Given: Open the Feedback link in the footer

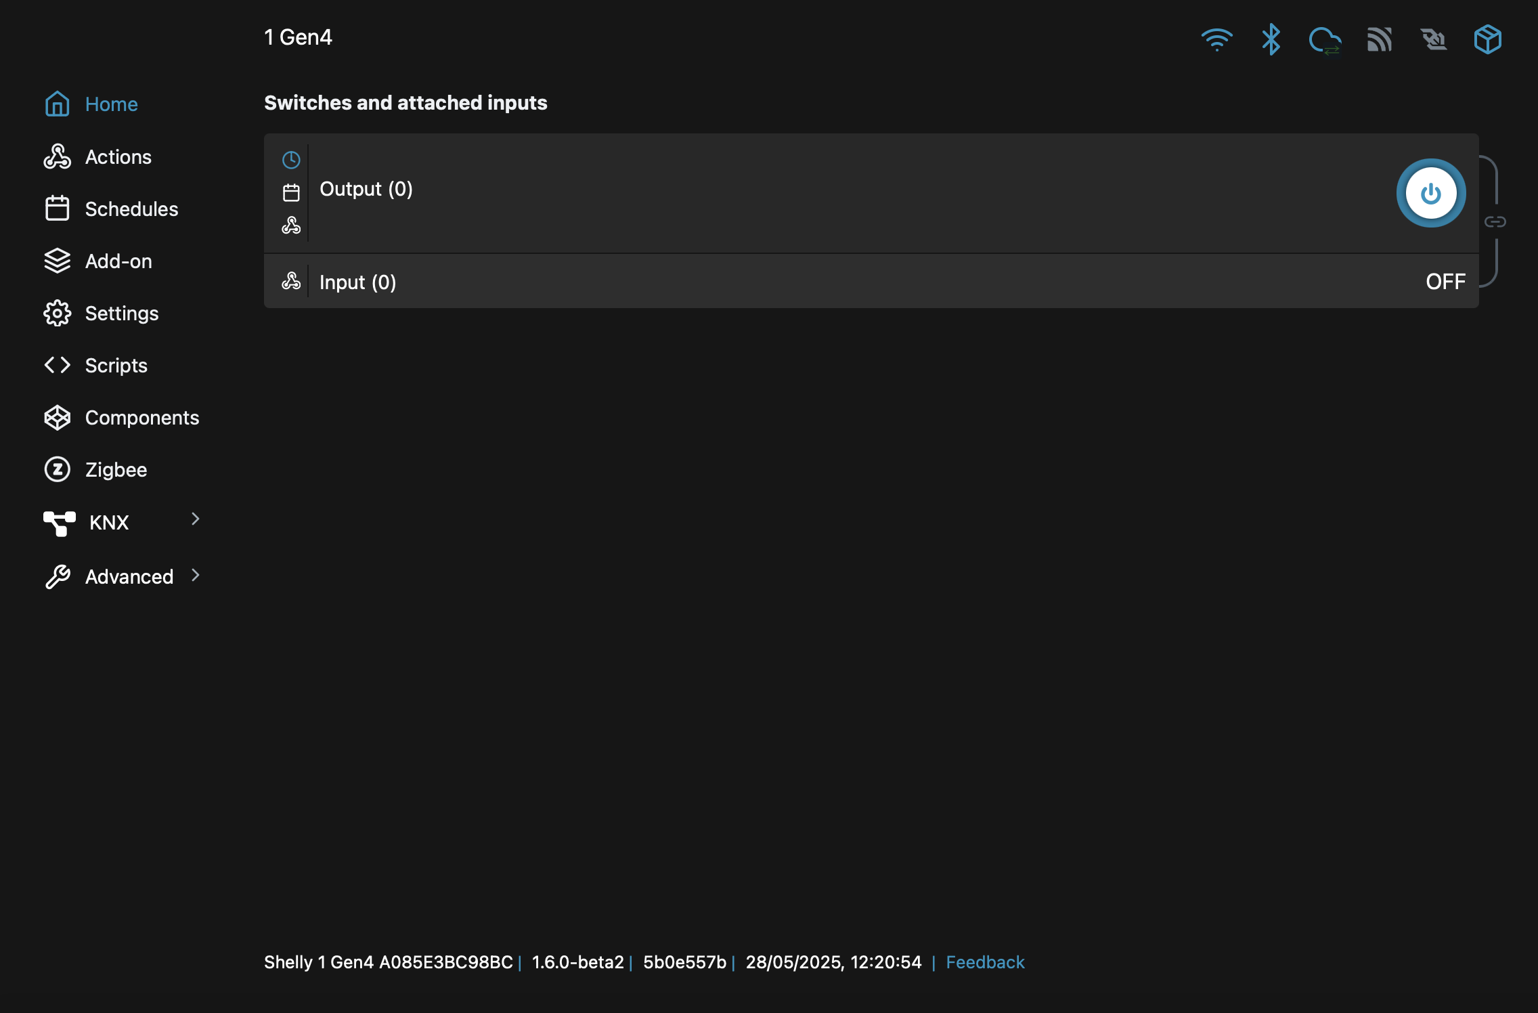Looking at the screenshot, I should point(985,962).
